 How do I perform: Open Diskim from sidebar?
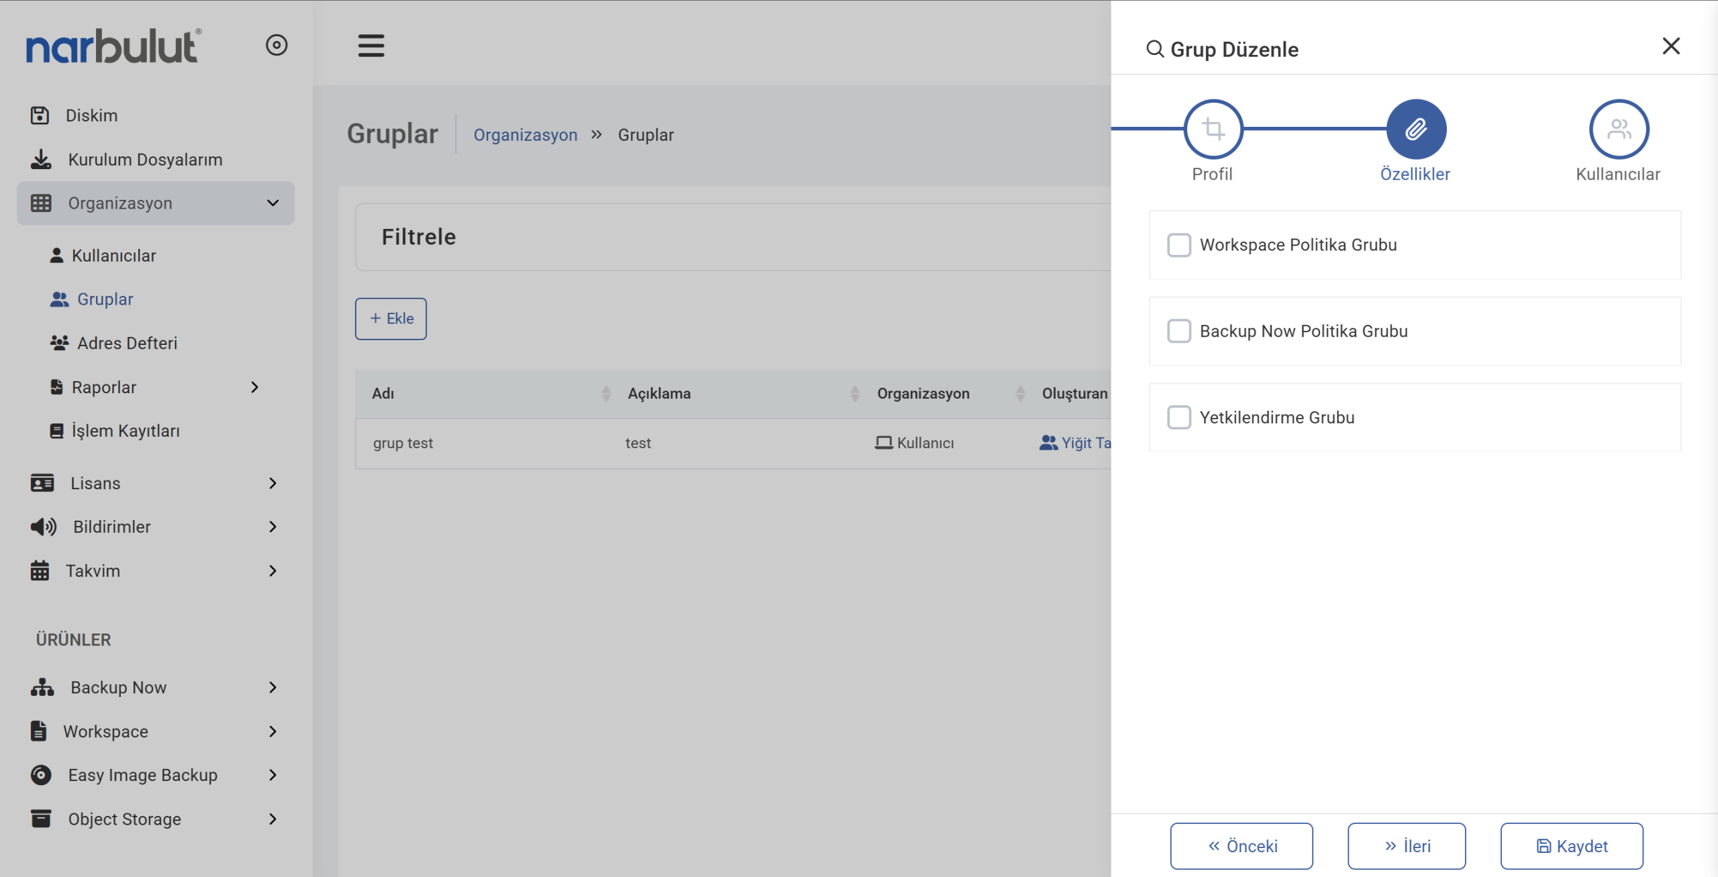tap(91, 115)
